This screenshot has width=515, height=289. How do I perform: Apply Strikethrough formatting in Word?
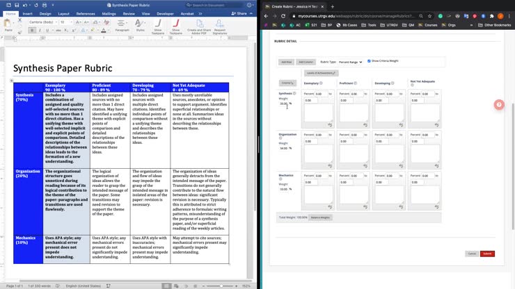(58, 31)
